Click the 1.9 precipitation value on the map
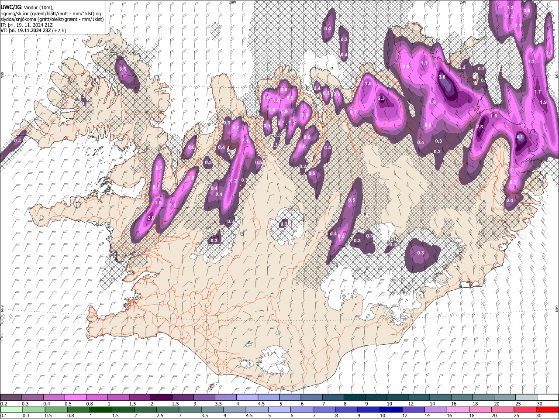The width and height of the screenshot is (559, 419). tap(543, 102)
